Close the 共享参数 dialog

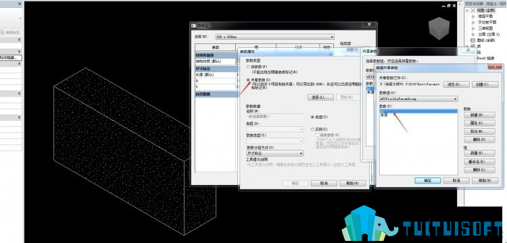468,50
